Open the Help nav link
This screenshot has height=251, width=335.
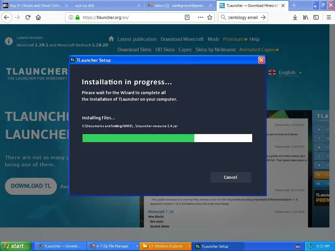(255, 39)
